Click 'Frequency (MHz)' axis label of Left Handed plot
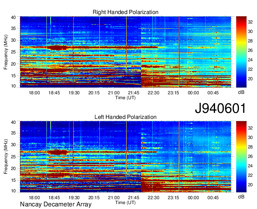Image resolution: width=257 pixels, height=209 pixels. (6, 157)
